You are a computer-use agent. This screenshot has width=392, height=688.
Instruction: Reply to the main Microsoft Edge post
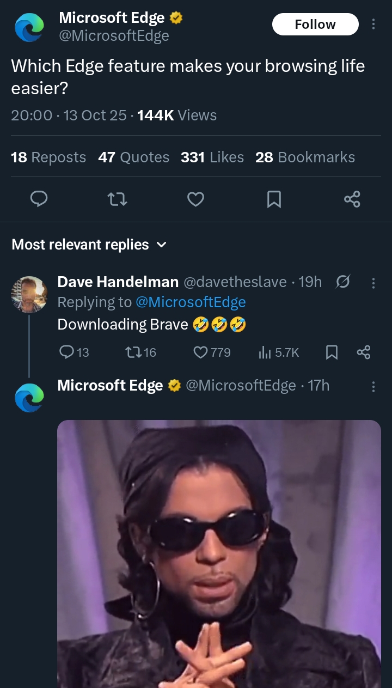tap(38, 199)
